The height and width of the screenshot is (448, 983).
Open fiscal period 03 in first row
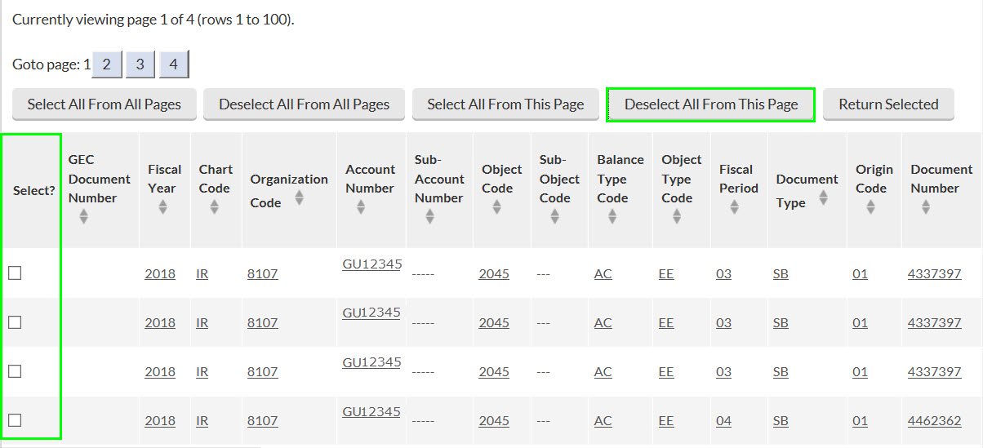(724, 274)
